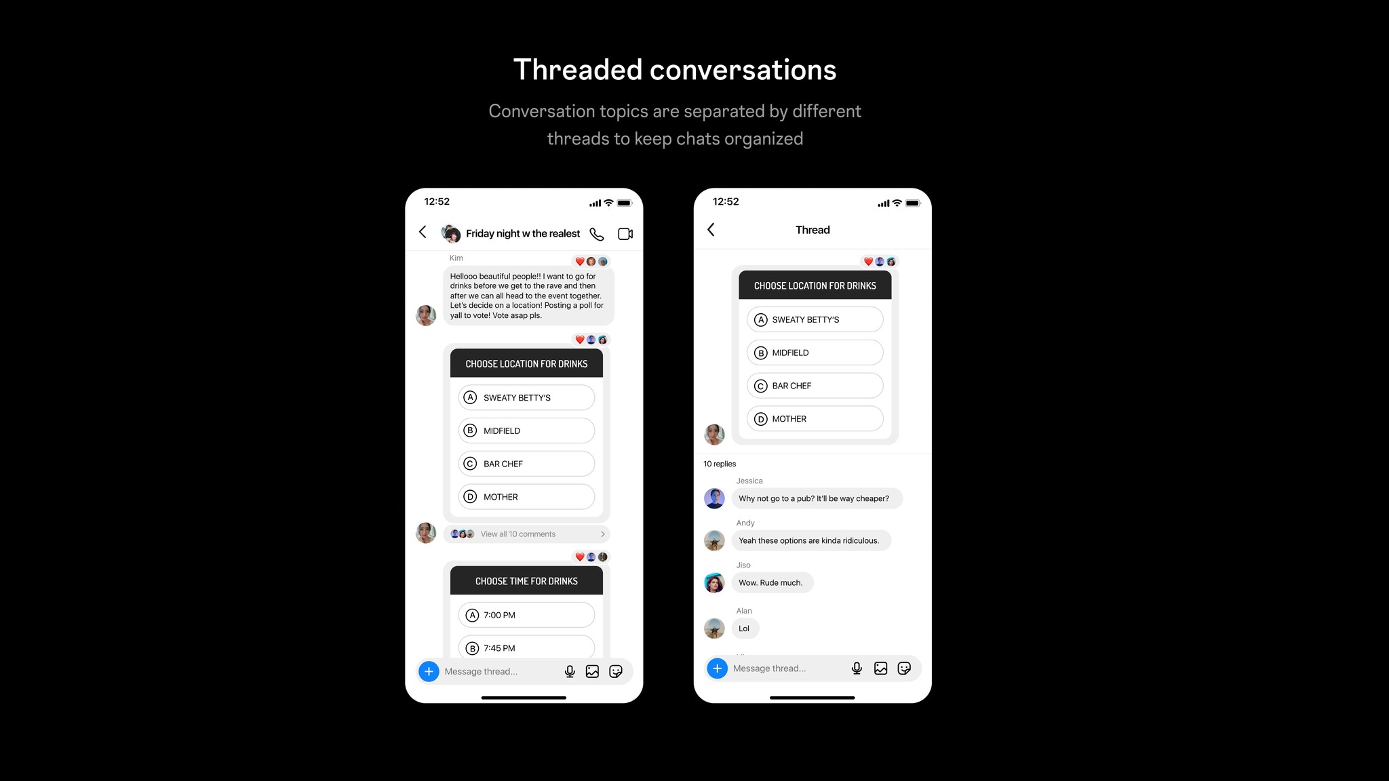Tap the blue plus button to compose

pos(429,671)
